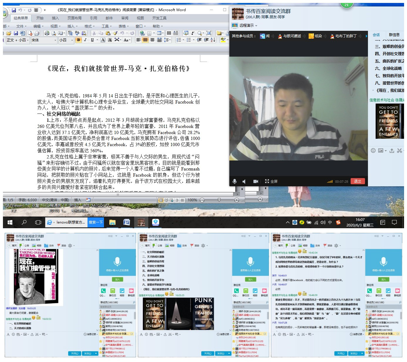The image size is (407, 362).
Task: Mute the microphone in the video call
Action: [235, 181]
